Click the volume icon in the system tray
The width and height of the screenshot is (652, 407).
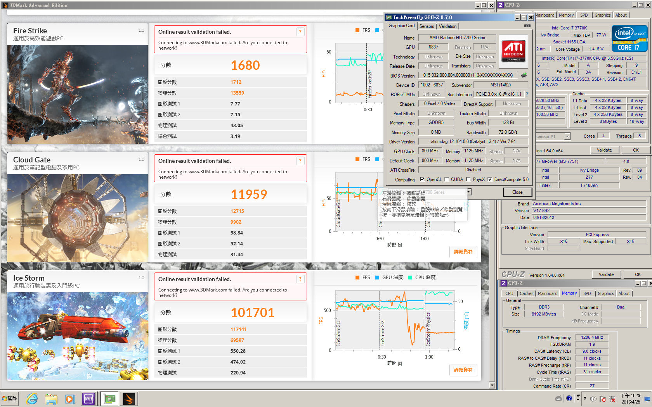pyautogui.click(x=593, y=398)
